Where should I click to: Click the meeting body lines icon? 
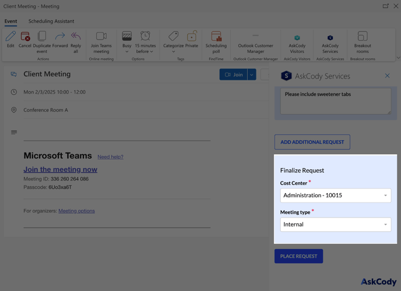click(14, 132)
